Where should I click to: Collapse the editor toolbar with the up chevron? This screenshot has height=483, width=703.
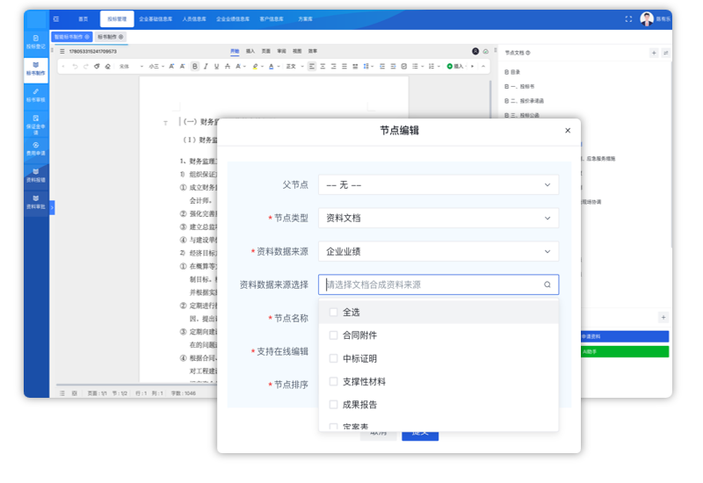(483, 67)
